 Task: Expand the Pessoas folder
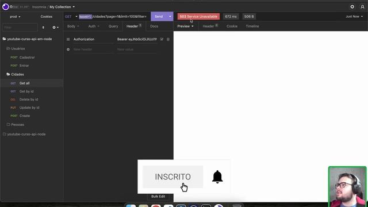coord(16,125)
